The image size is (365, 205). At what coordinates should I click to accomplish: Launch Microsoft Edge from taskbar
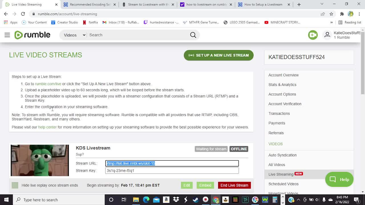[146, 200]
